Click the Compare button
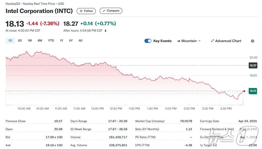Screen dimensions: 262x149 point(111,11)
